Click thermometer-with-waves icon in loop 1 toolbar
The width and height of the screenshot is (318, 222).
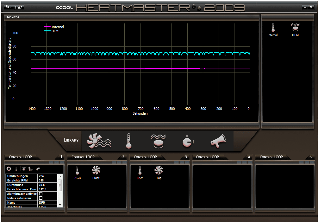click(31, 168)
